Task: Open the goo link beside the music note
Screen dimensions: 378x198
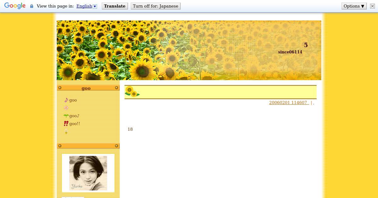Action: tap(73, 100)
